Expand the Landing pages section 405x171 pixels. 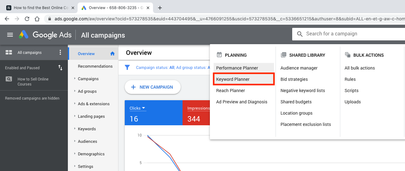(x=75, y=116)
